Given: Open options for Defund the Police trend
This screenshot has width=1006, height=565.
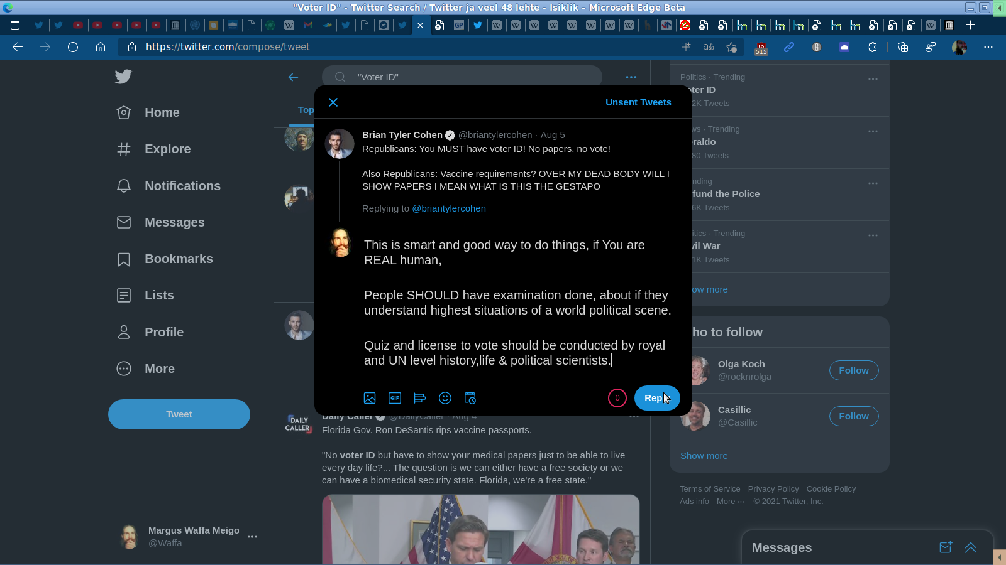Looking at the screenshot, I should coord(873,183).
